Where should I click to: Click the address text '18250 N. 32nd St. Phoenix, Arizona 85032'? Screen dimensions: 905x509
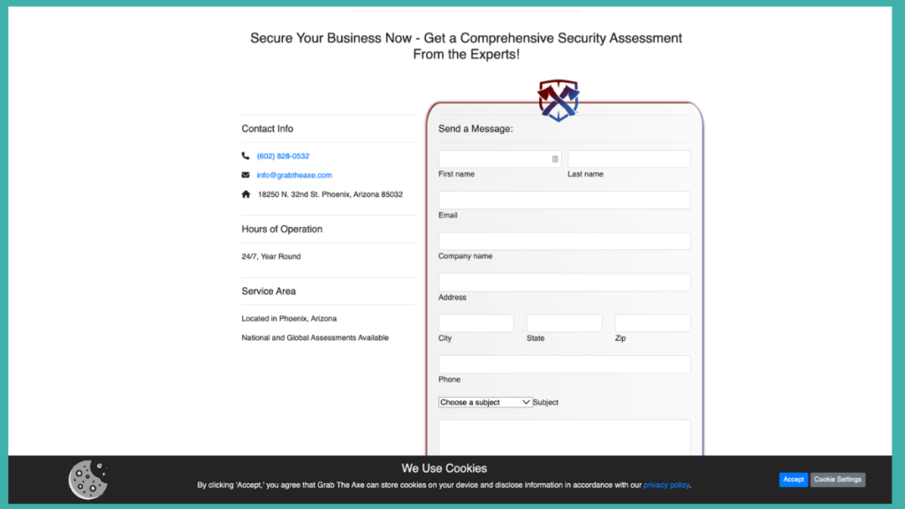tap(331, 194)
